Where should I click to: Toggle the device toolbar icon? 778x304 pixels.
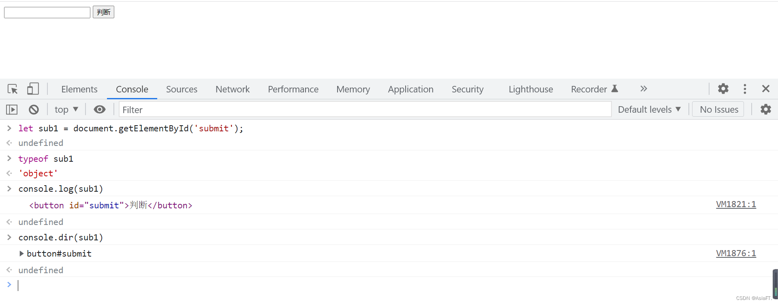pyautogui.click(x=33, y=89)
